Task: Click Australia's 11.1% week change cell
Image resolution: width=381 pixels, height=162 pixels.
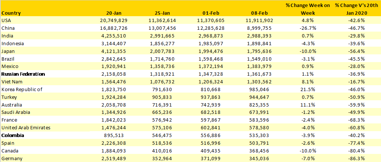Action: pyautogui.click(x=307, y=105)
